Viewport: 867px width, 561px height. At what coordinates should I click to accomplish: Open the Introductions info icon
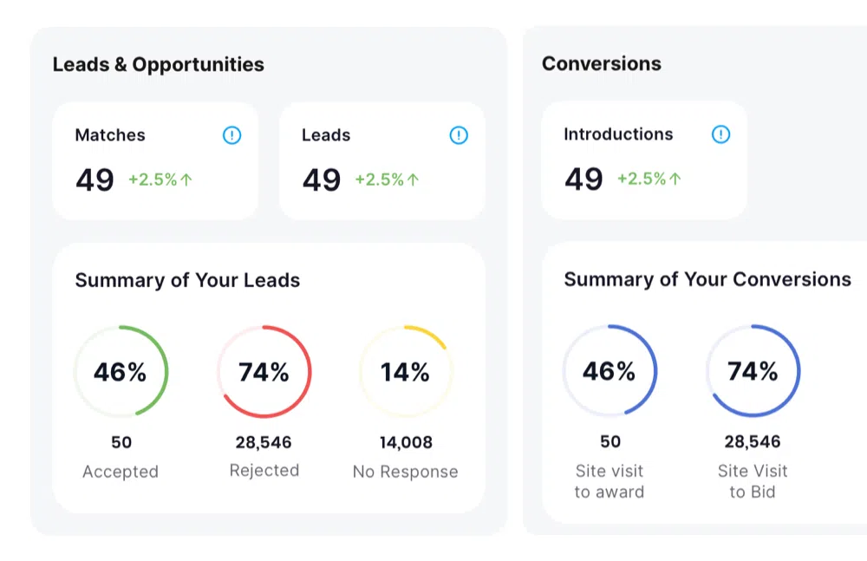click(x=720, y=134)
